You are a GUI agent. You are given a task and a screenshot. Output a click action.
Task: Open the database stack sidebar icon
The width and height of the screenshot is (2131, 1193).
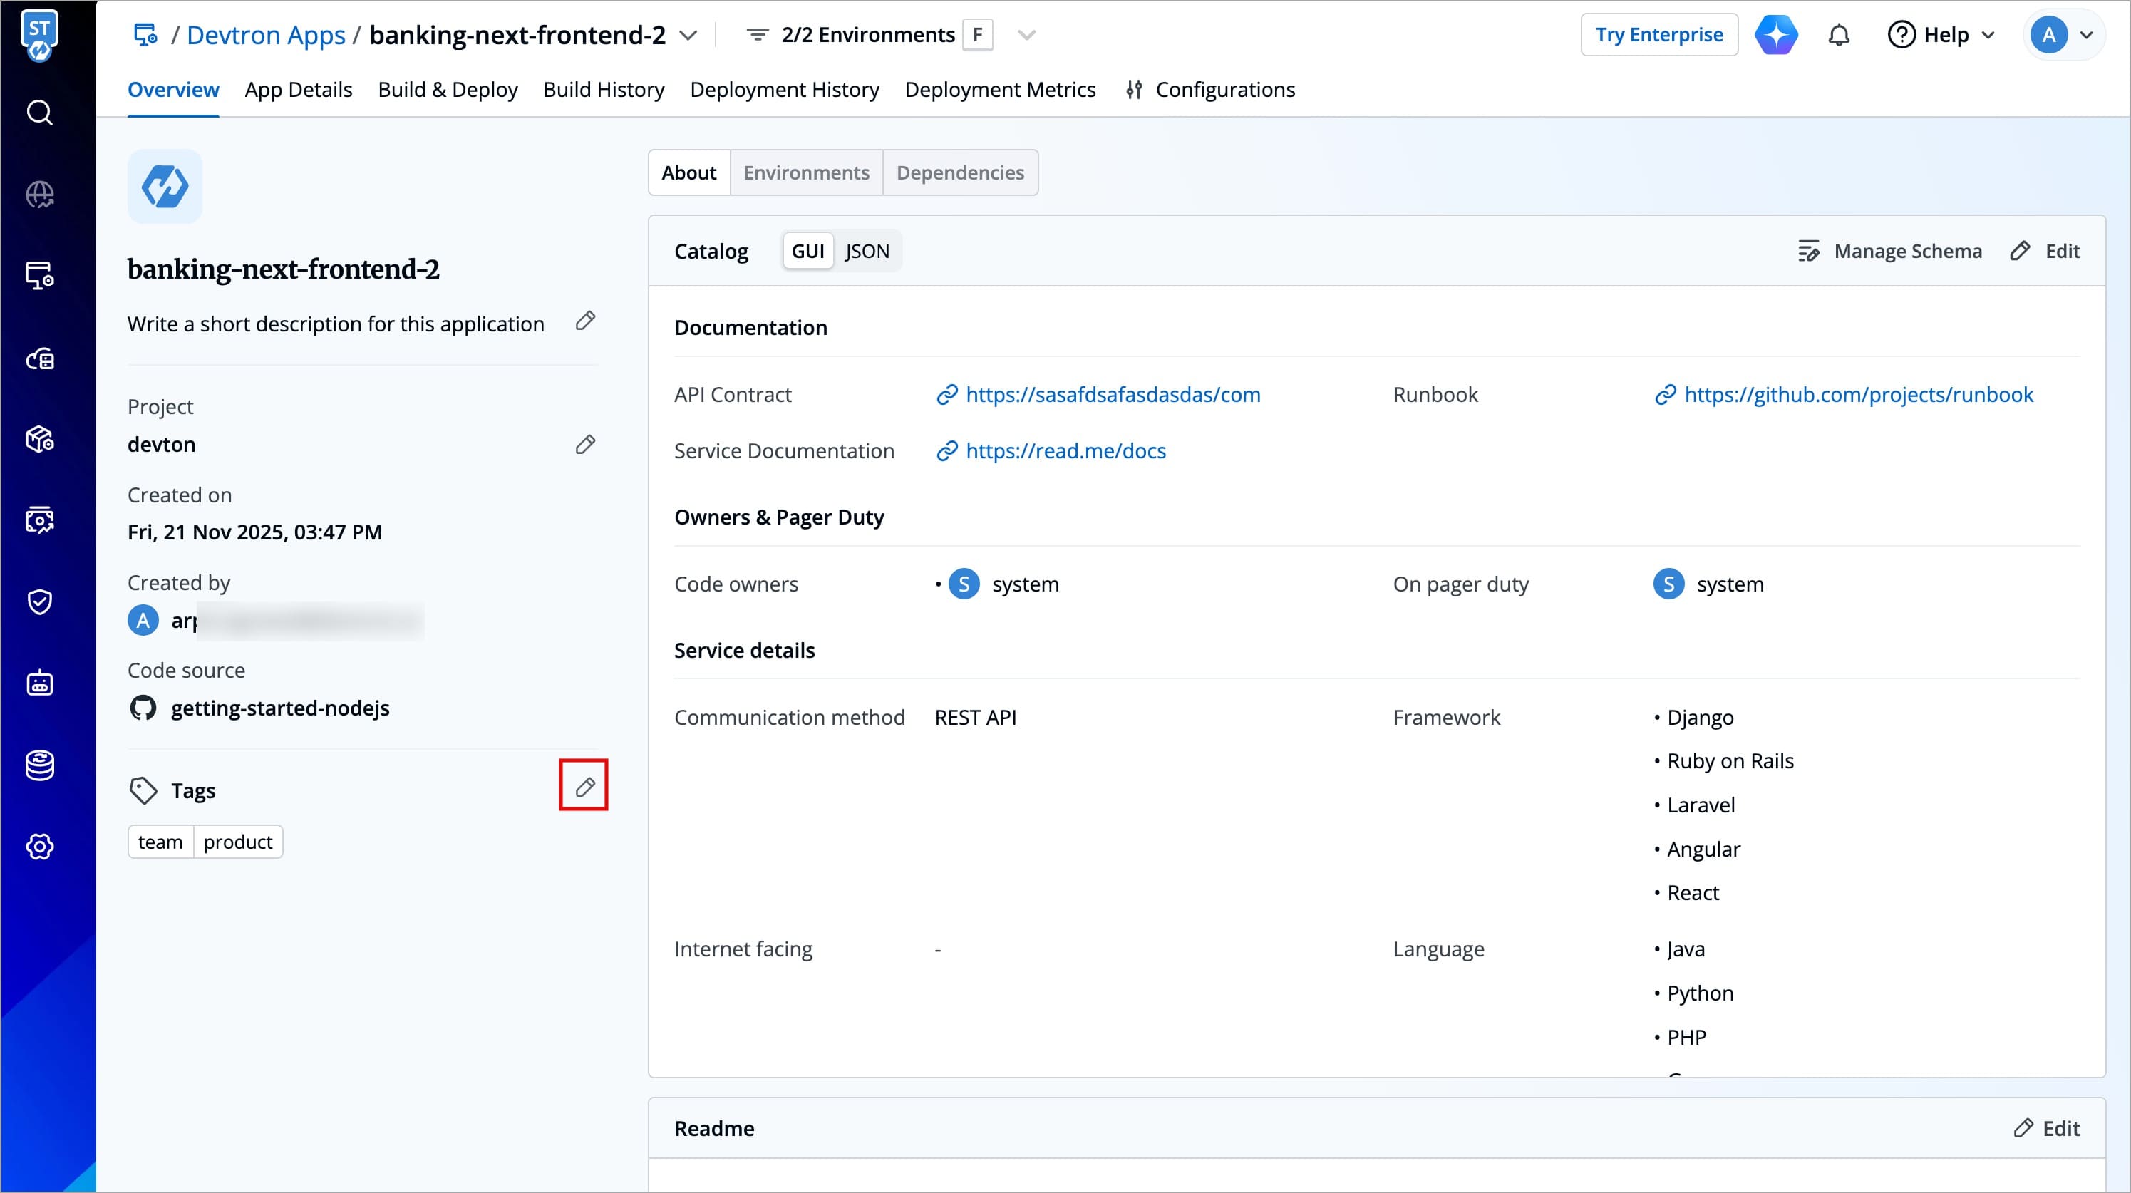40,765
